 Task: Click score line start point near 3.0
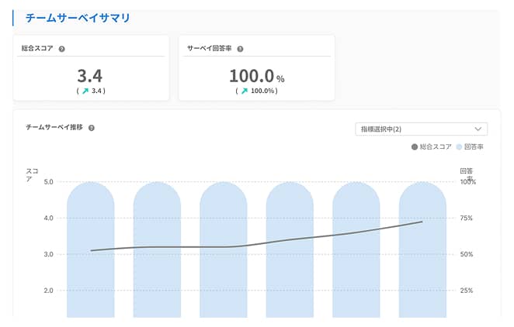pos(91,250)
